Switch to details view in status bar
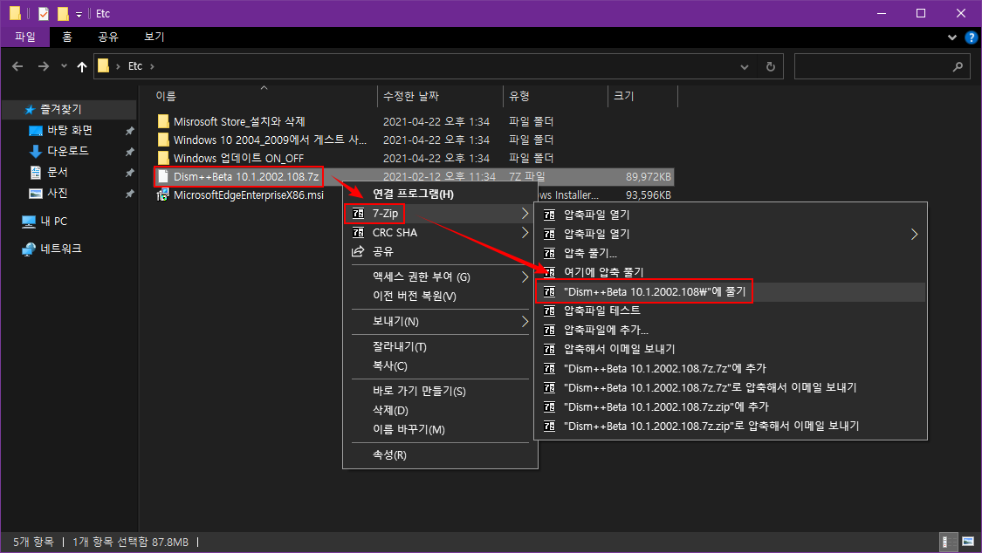Screen dimensions: 982x553 pos(950,542)
